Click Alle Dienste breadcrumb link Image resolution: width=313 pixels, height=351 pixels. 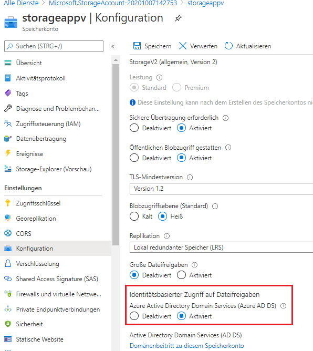21,3
